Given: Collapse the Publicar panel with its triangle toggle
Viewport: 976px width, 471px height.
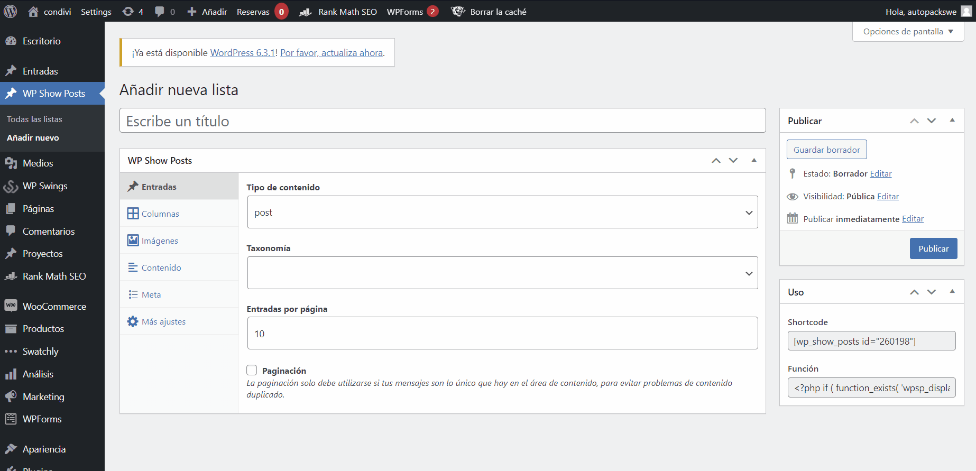Looking at the screenshot, I should point(952,121).
